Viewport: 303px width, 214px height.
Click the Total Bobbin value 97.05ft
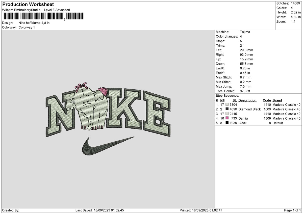tap(245, 91)
